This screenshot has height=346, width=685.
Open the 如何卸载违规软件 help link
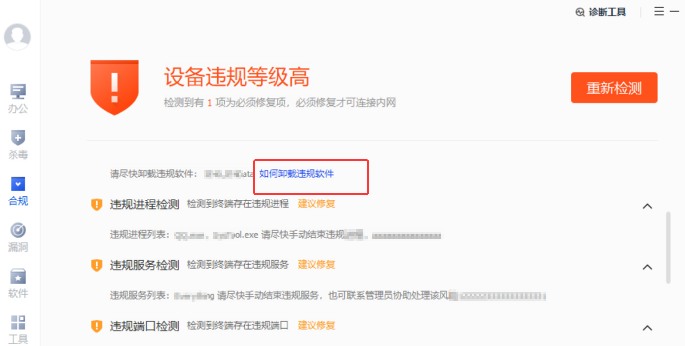click(296, 173)
